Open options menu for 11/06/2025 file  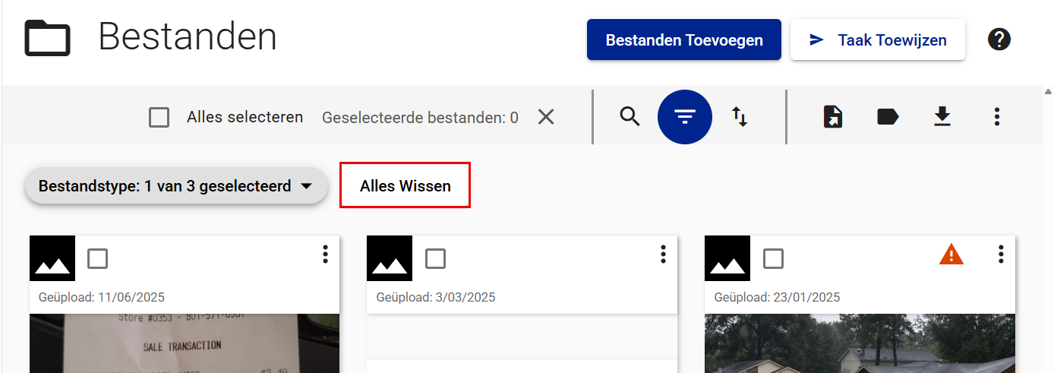(x=325, y=254)
